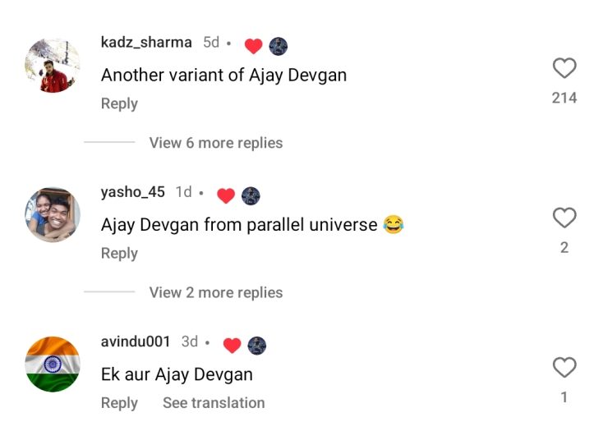
Task: Open yasho_45's couple profile picture
Action: pyautogui.click(x=53, y=215)
